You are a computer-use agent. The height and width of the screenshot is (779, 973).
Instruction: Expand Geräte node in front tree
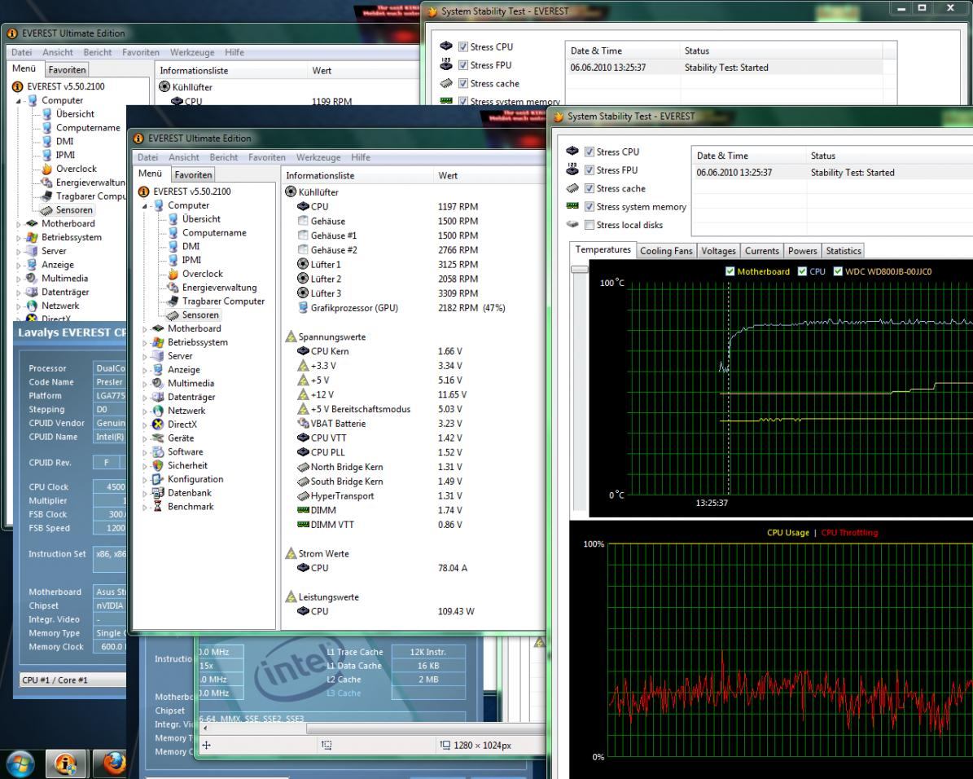point(145,438)
